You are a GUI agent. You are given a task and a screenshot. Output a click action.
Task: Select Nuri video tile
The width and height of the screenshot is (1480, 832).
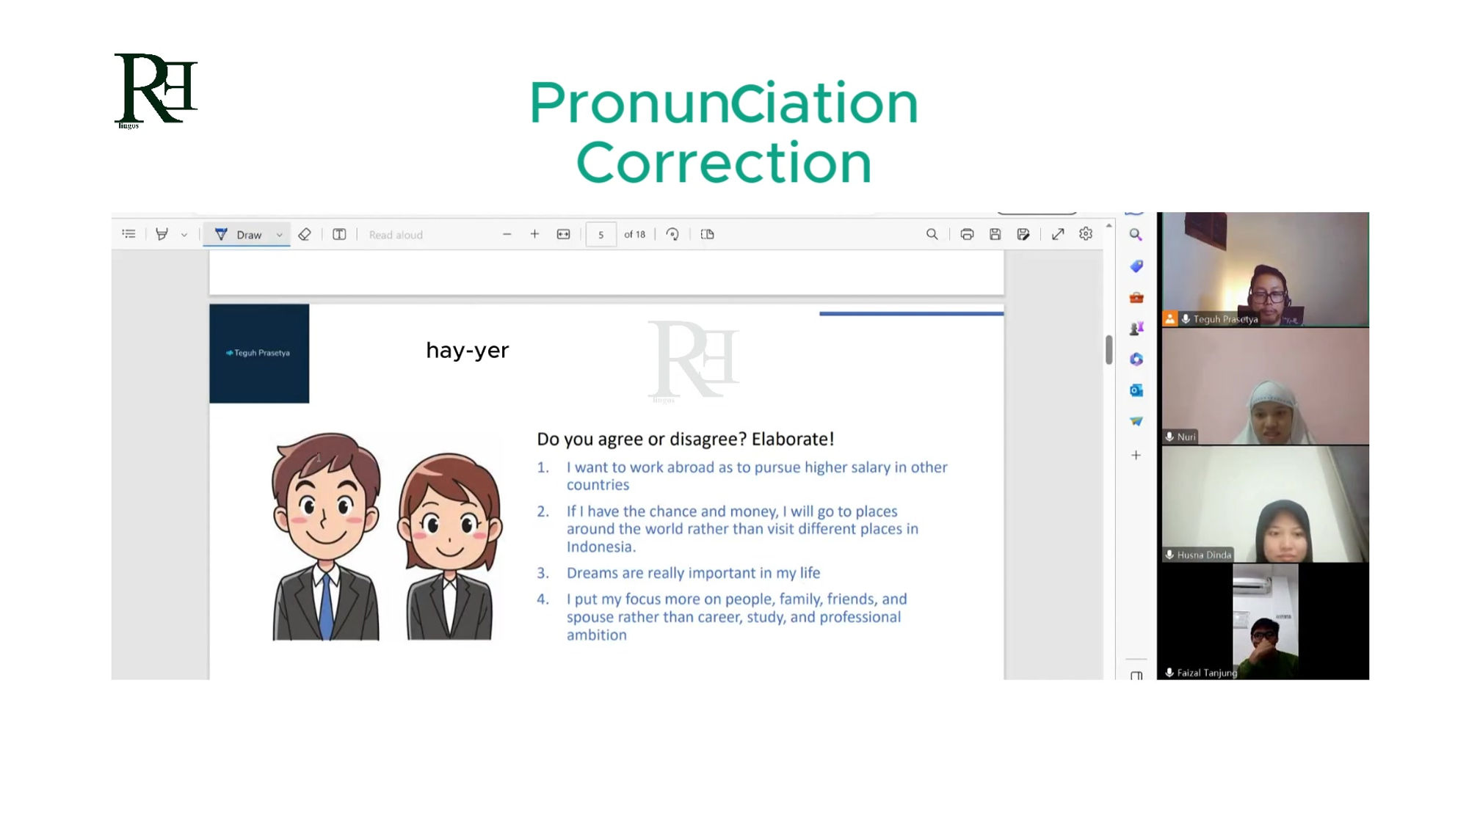pos(1266,387)
